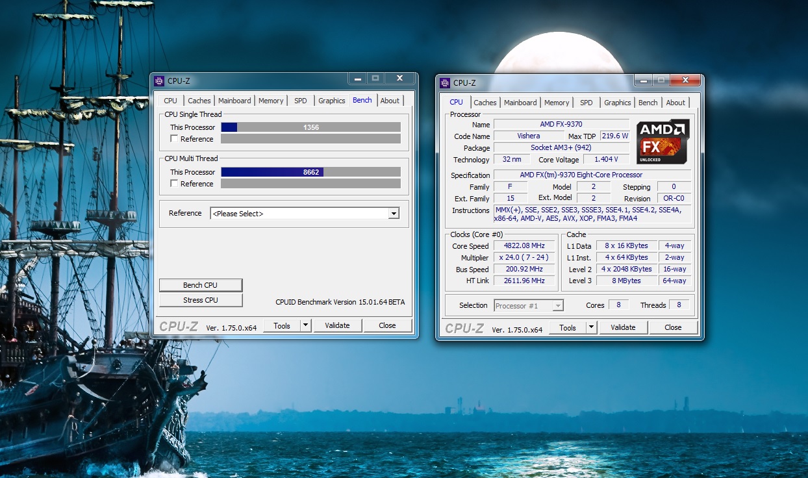Minimize the right CPU-Z CPU window
Image resolution: width=808 pixels, height=478 pixels.
[643, 80]
